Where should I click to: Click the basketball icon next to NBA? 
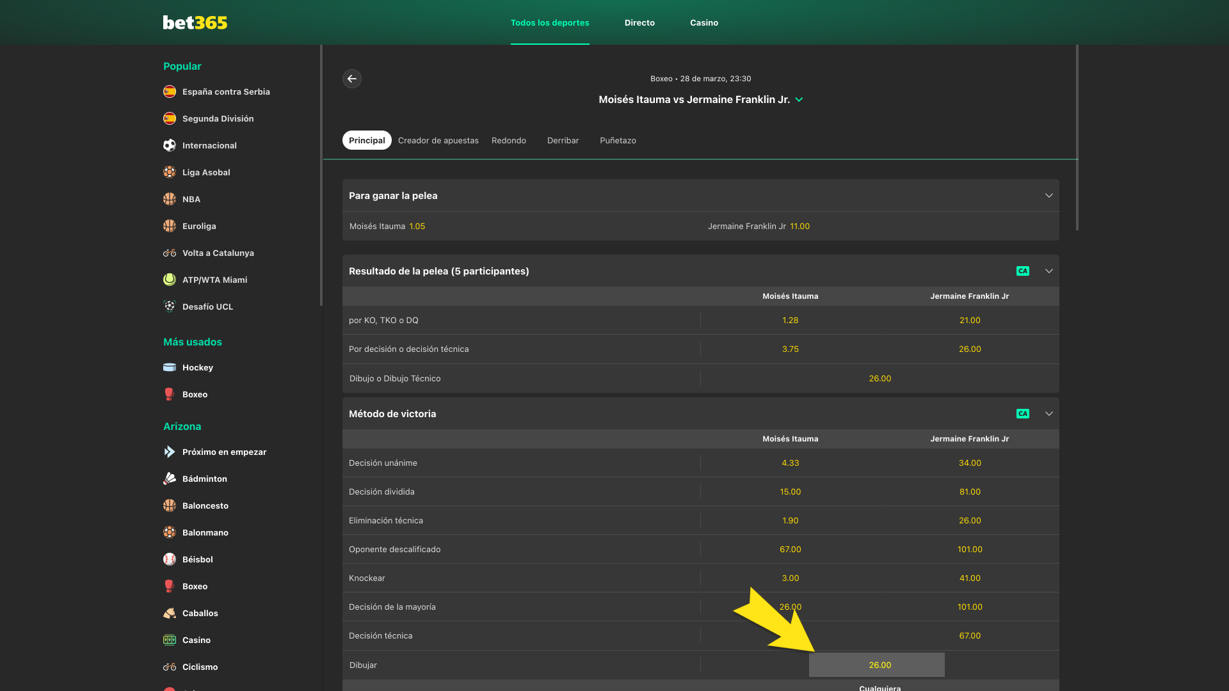(170, 199)
